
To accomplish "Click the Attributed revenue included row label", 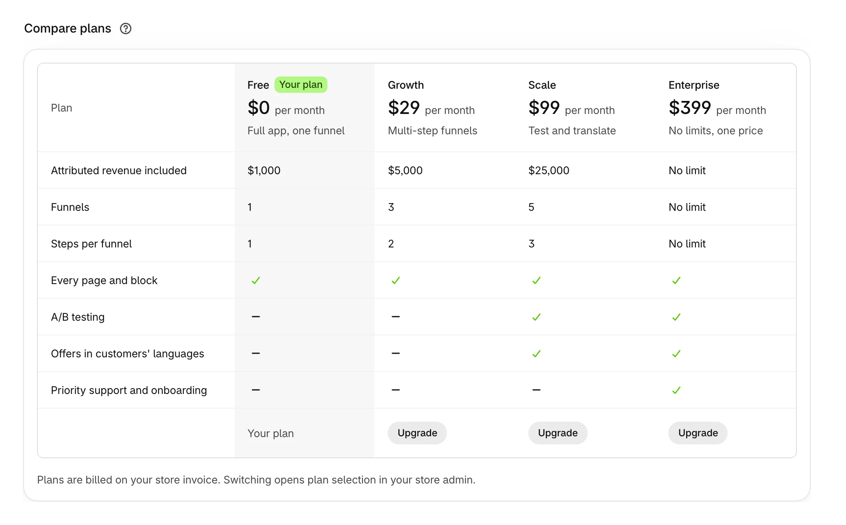I will 119,171.
